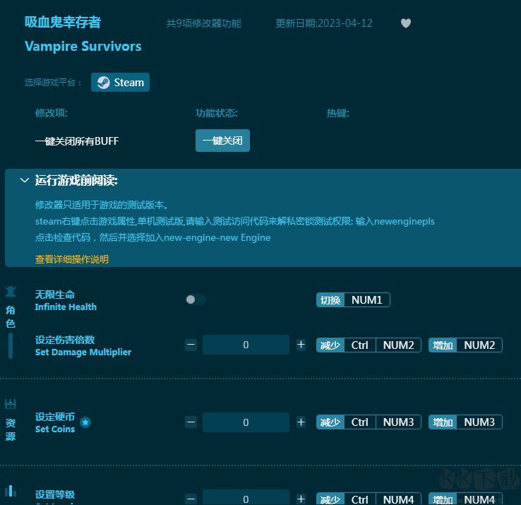Click the 设置等级 value input field
This screenshot has width=521, height=505.
246,499
